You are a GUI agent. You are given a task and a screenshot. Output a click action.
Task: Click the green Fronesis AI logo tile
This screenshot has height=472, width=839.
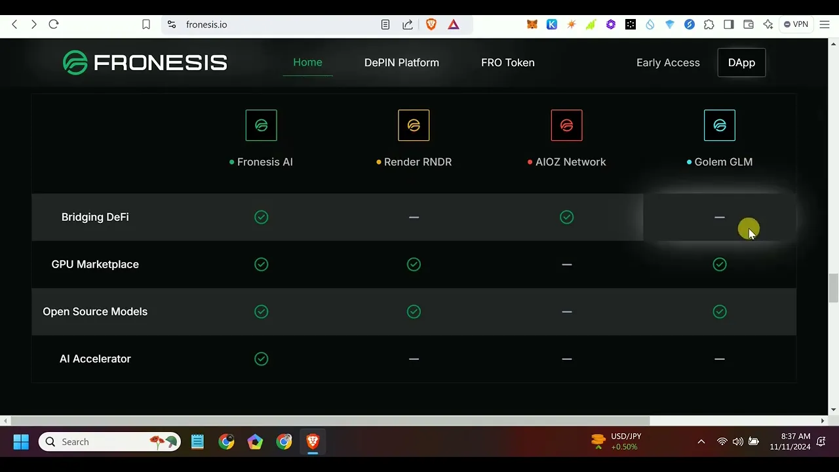click(262, 125)
